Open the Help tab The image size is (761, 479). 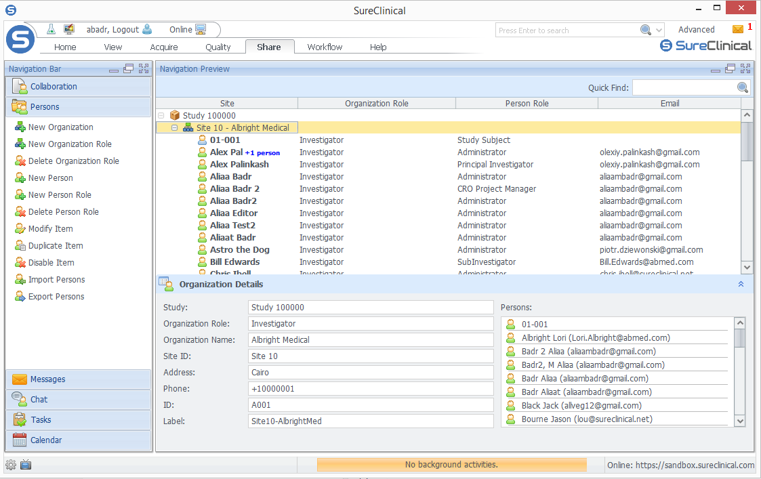[378, 47]
